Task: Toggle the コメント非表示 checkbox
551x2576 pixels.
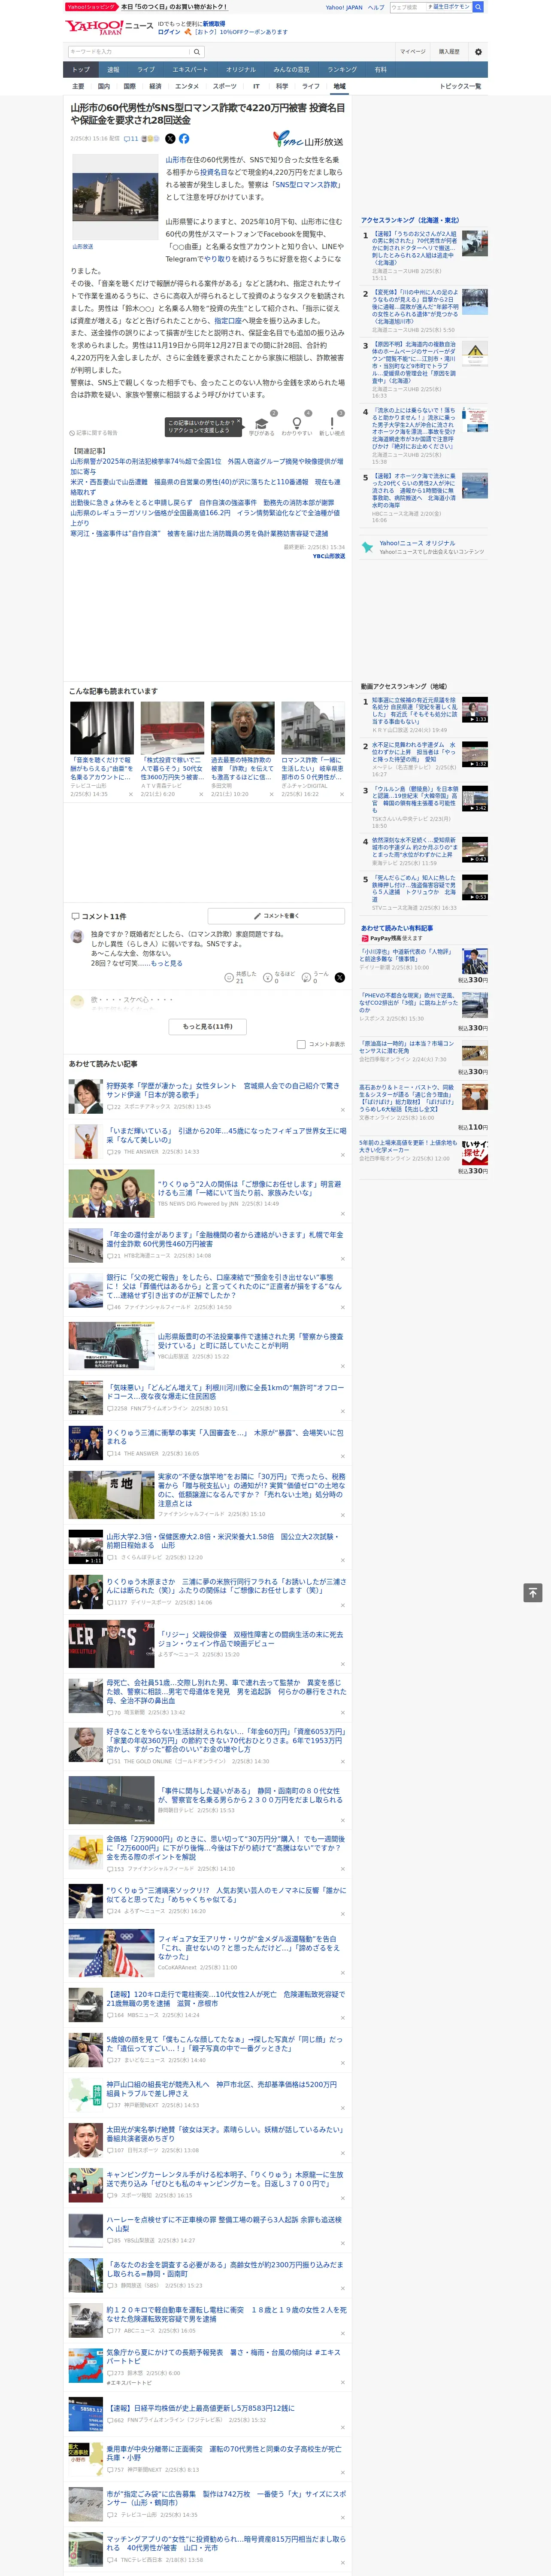Action: point(301,1044)
